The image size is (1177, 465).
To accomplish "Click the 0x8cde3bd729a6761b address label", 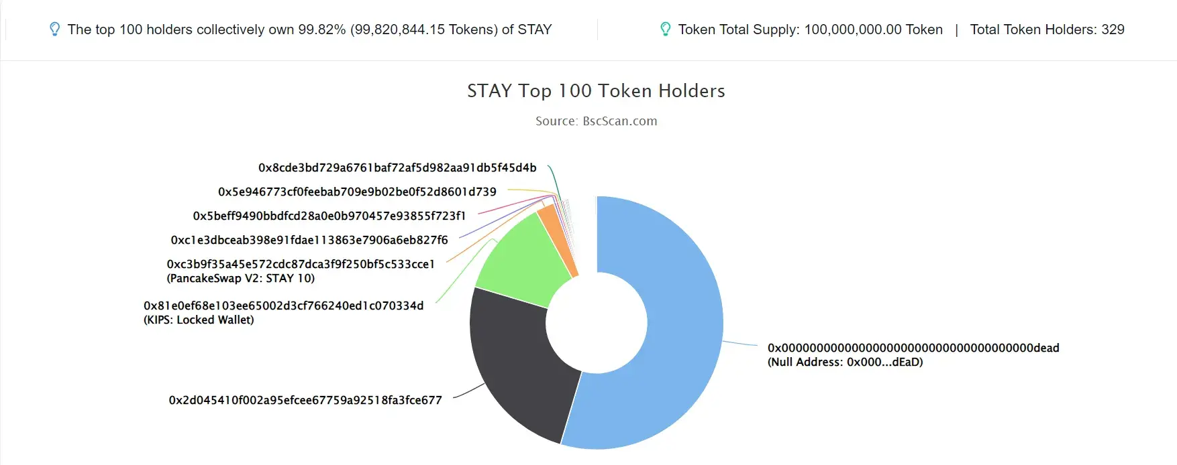I will 397,168.
